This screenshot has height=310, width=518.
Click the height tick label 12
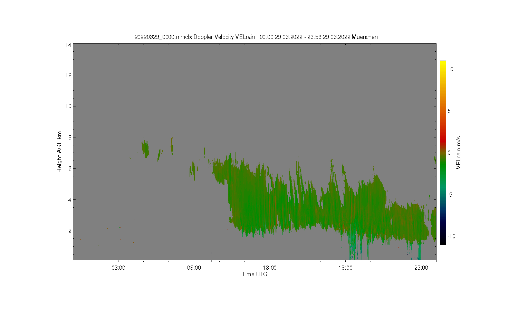[68, 75]
